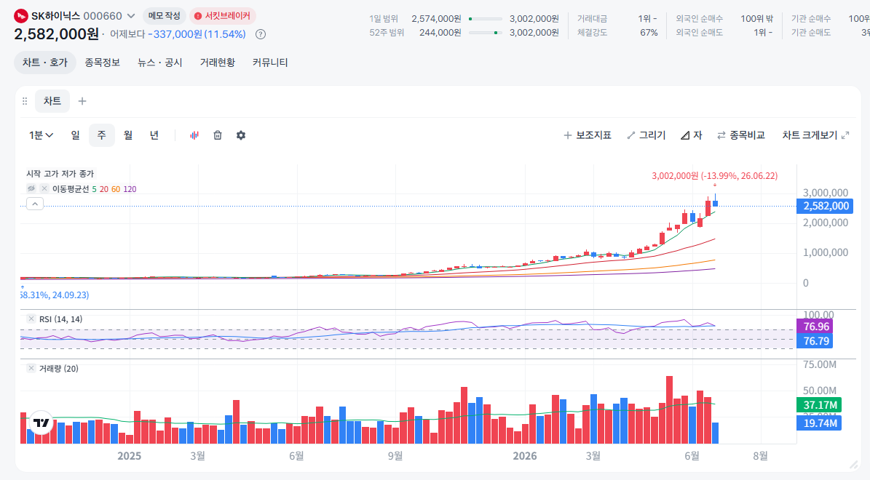Add a new panel with plus icon
This screenshot has width=870, height=480.
82,101
